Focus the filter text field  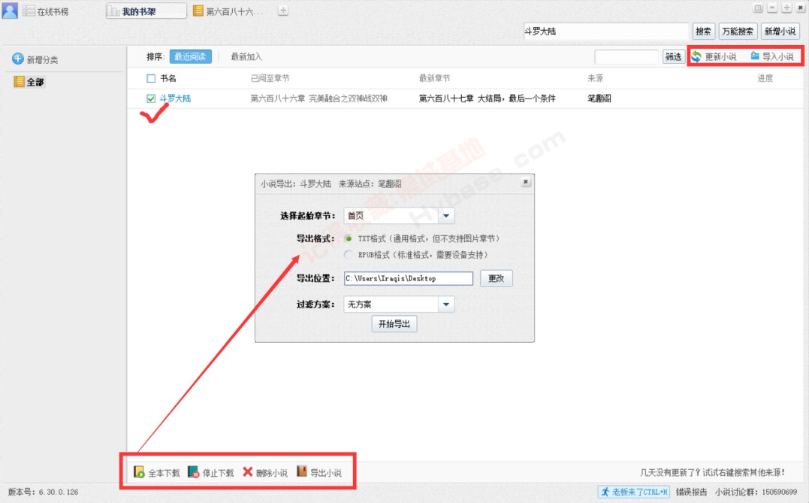click(x=626, y=56)
